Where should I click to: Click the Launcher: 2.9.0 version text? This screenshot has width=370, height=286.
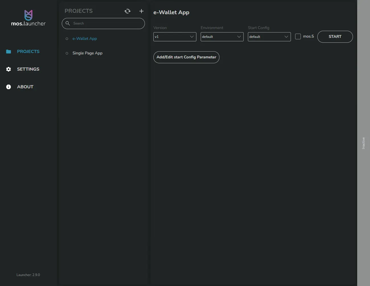(x=28, y=275)
